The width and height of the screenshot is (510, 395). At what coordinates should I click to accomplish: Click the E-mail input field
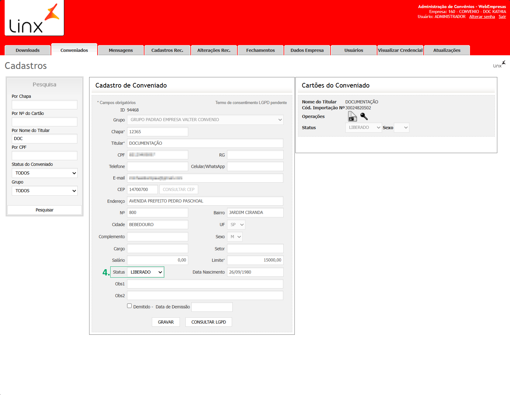[x=205, y=178]
